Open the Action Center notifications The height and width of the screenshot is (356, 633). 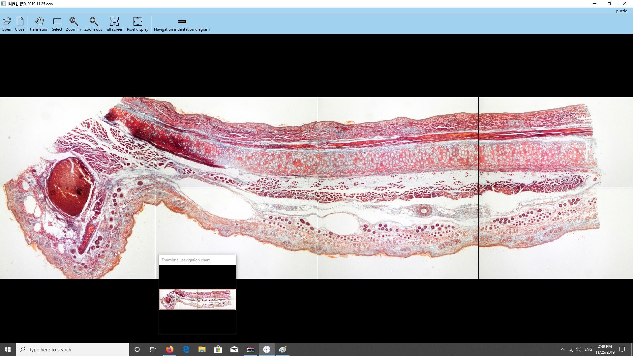tap(622, 349)
